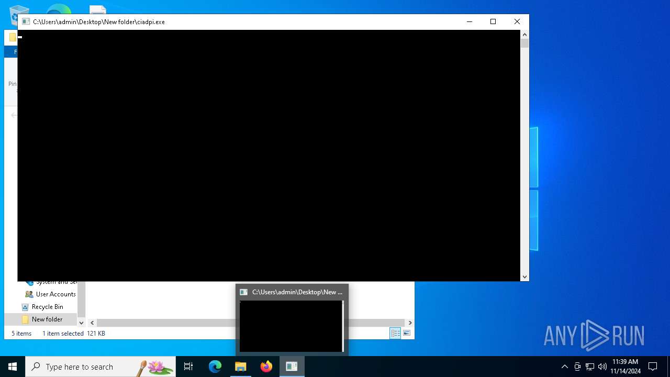Click Explorer horizontal scrollbar right arrow
The height and width of the screenshot is (377, 670).
pos(410,323)
